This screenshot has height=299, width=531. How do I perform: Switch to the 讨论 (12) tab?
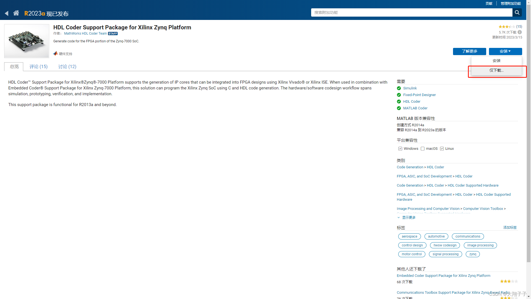pyautogui.click(x=67, y=67)
